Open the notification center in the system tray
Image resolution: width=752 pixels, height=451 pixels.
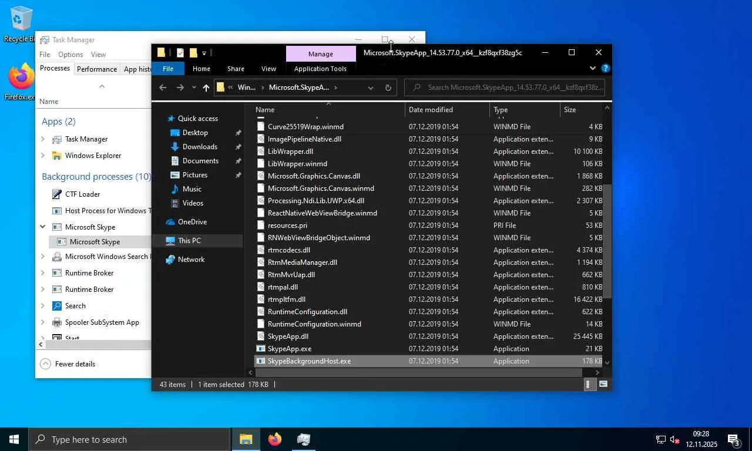(x=733, y=439)
